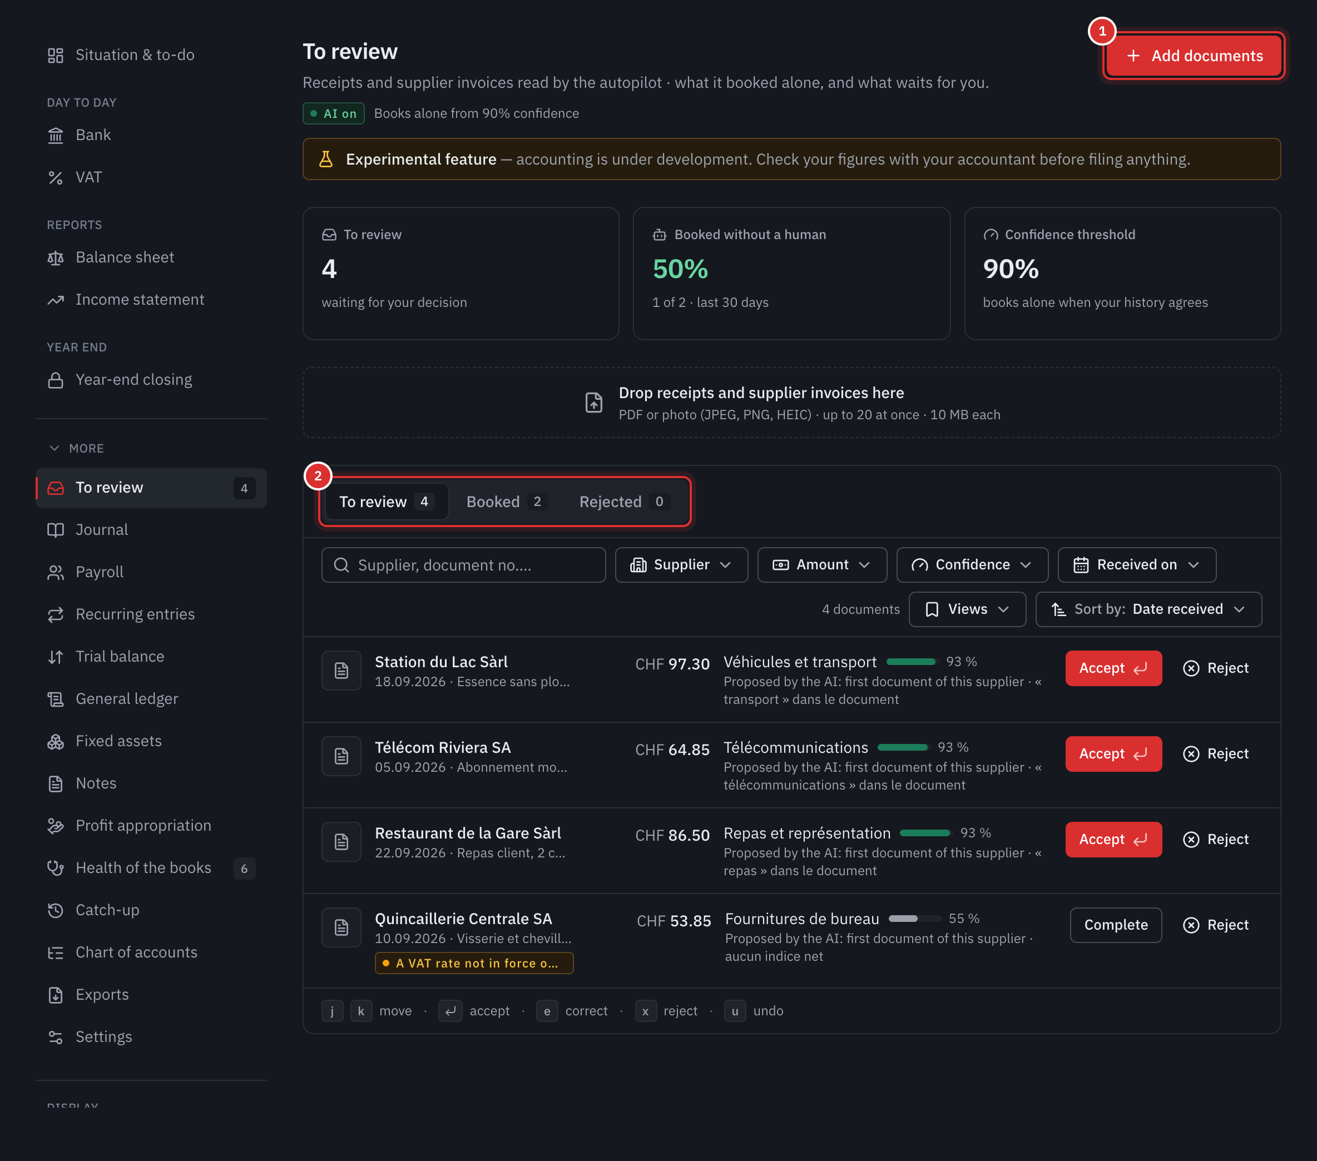1317x1161 pixels.
Task: Open Recurring entries loop icon
Action: pyautogui.click(x=56, y=614)
